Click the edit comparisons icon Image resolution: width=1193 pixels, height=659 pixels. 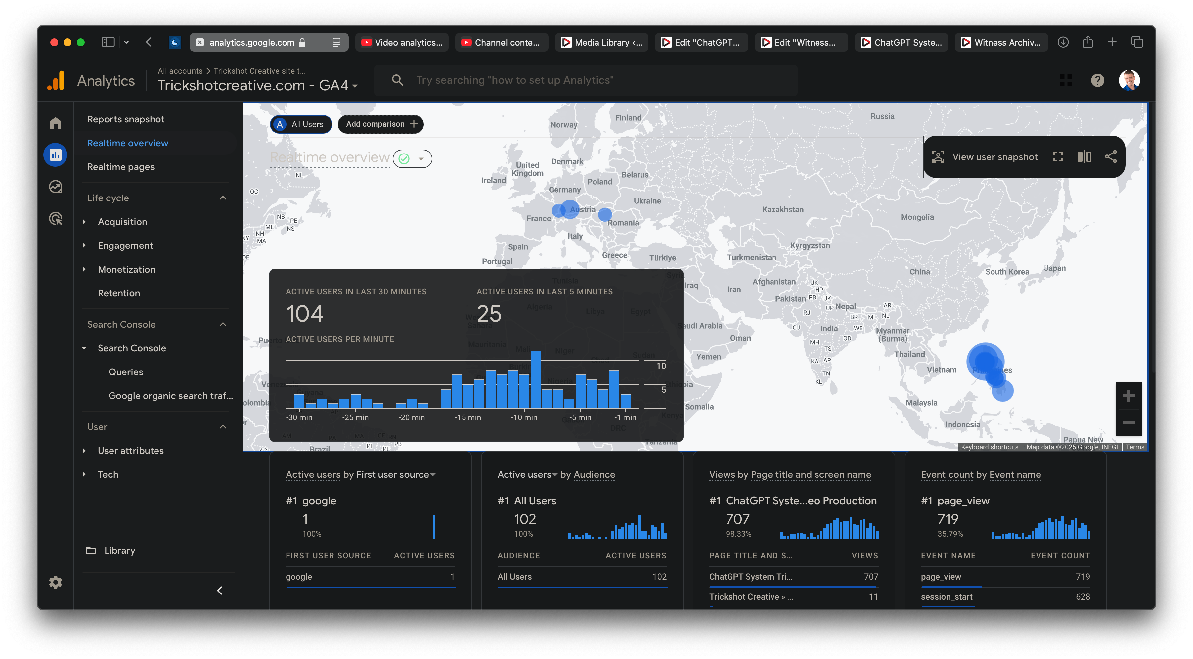click(x=1084, y=157)
